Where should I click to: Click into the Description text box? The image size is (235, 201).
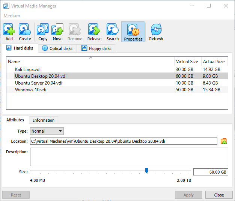coord(129,157)
